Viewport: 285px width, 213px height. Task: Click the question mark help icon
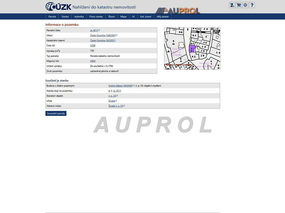[x=252, y=5]
